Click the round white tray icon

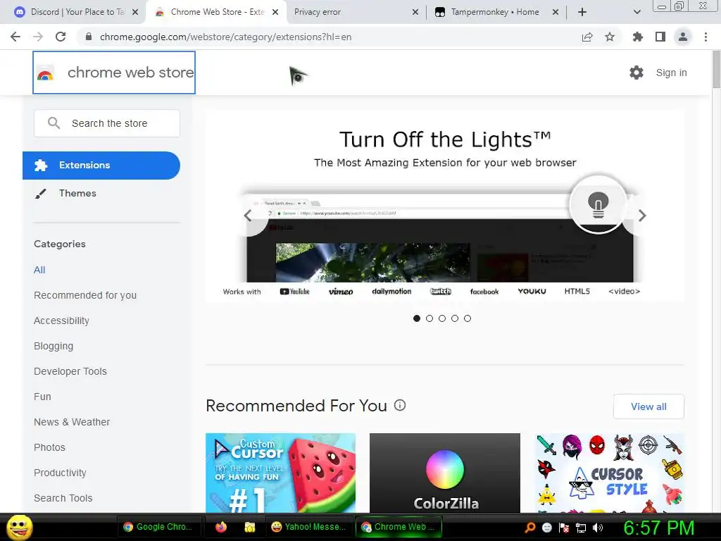click(547, 528)
